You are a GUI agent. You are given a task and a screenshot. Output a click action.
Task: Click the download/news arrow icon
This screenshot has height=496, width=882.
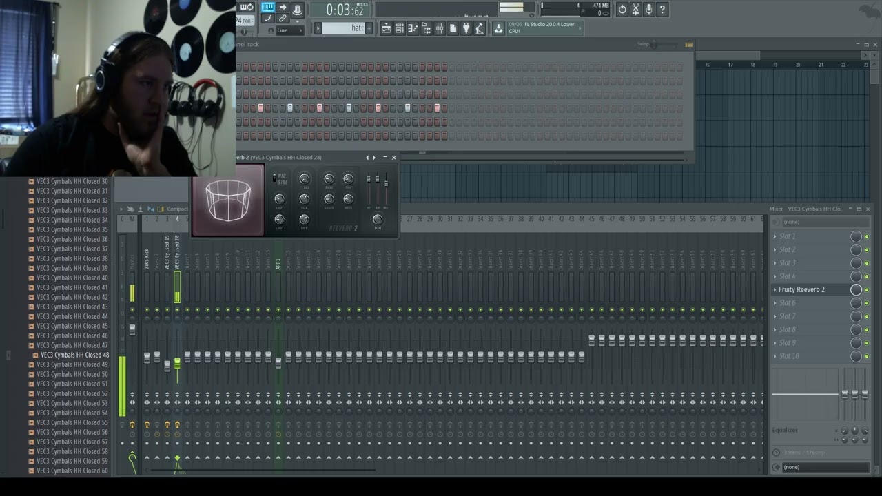click(x=498, y=28)
